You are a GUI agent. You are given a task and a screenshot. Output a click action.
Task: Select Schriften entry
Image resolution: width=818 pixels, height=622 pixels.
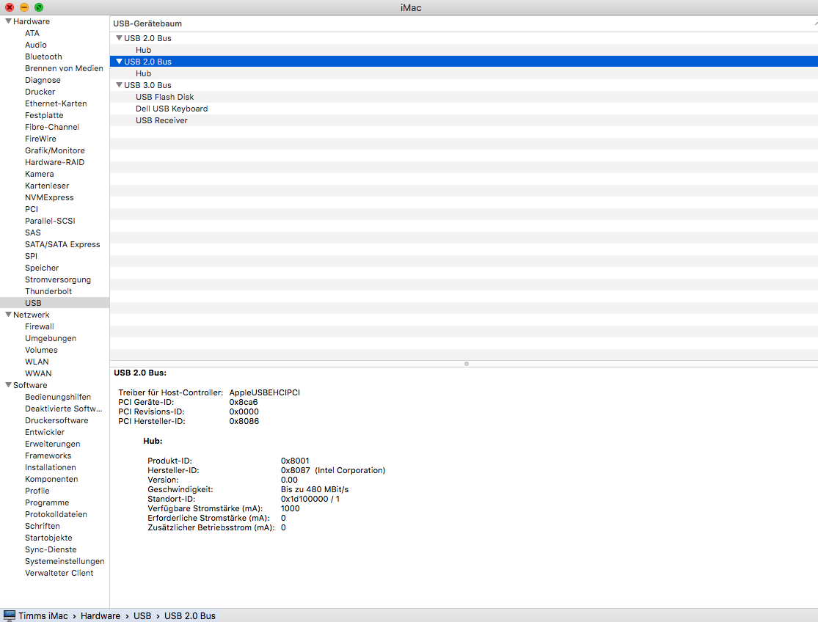43,526
